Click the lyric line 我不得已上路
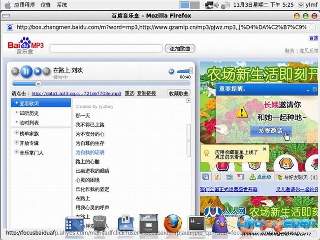Screen dimensions: 320x240 pos(90,125)
